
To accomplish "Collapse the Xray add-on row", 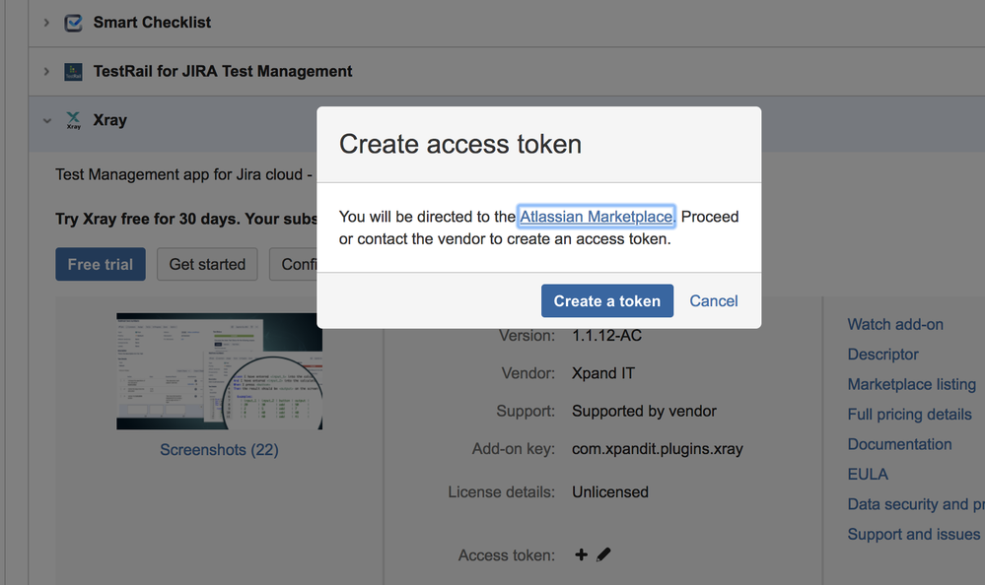I will point(47,120).
